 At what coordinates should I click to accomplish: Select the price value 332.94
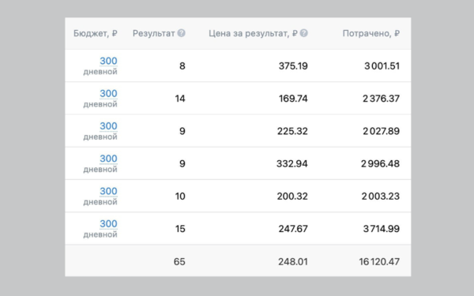tap(292, 163)
